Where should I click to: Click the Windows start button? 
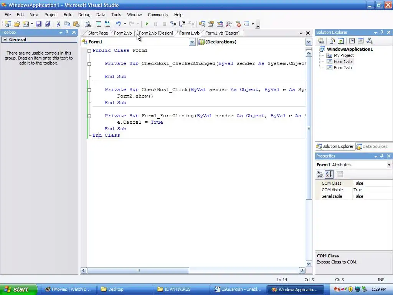18,289
